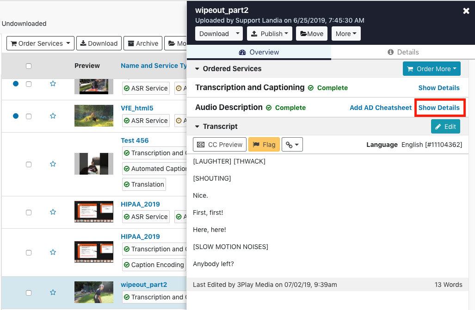475x310 pixels.
Task: Show Details for Audio Description service
Action: 439,107
